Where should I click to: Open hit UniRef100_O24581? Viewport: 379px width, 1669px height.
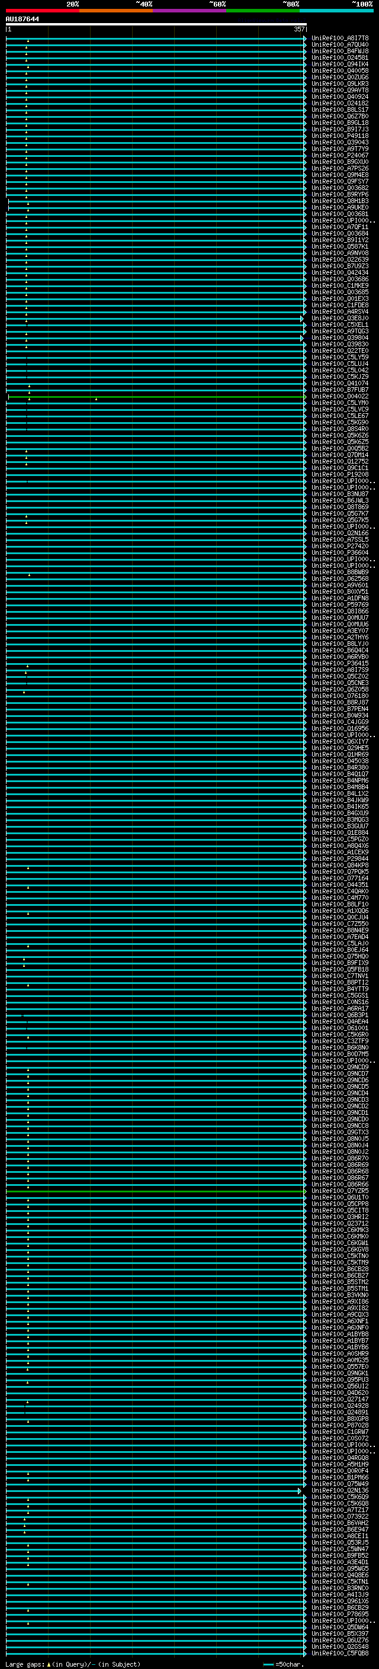tap(339, 57)
